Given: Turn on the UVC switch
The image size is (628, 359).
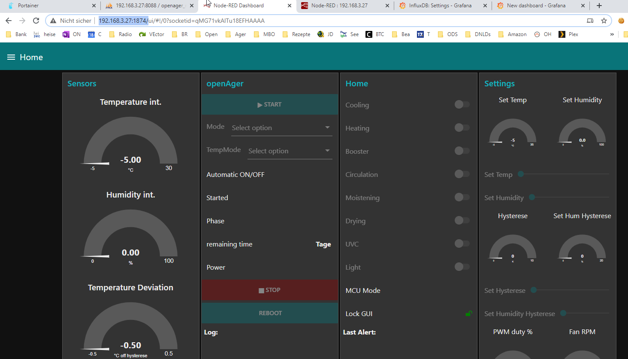Looking at the screenshot, I should [x=462, y=243].
